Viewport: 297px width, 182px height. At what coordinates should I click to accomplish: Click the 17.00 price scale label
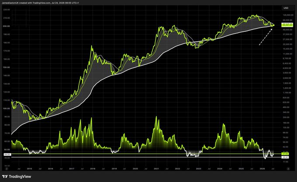(x=286, y=162)
